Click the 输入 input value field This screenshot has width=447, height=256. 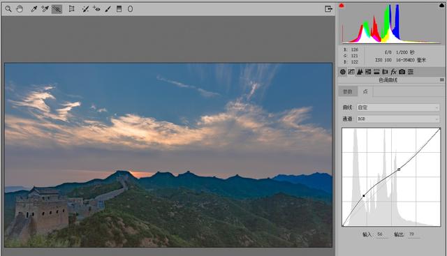coord(382,234)
